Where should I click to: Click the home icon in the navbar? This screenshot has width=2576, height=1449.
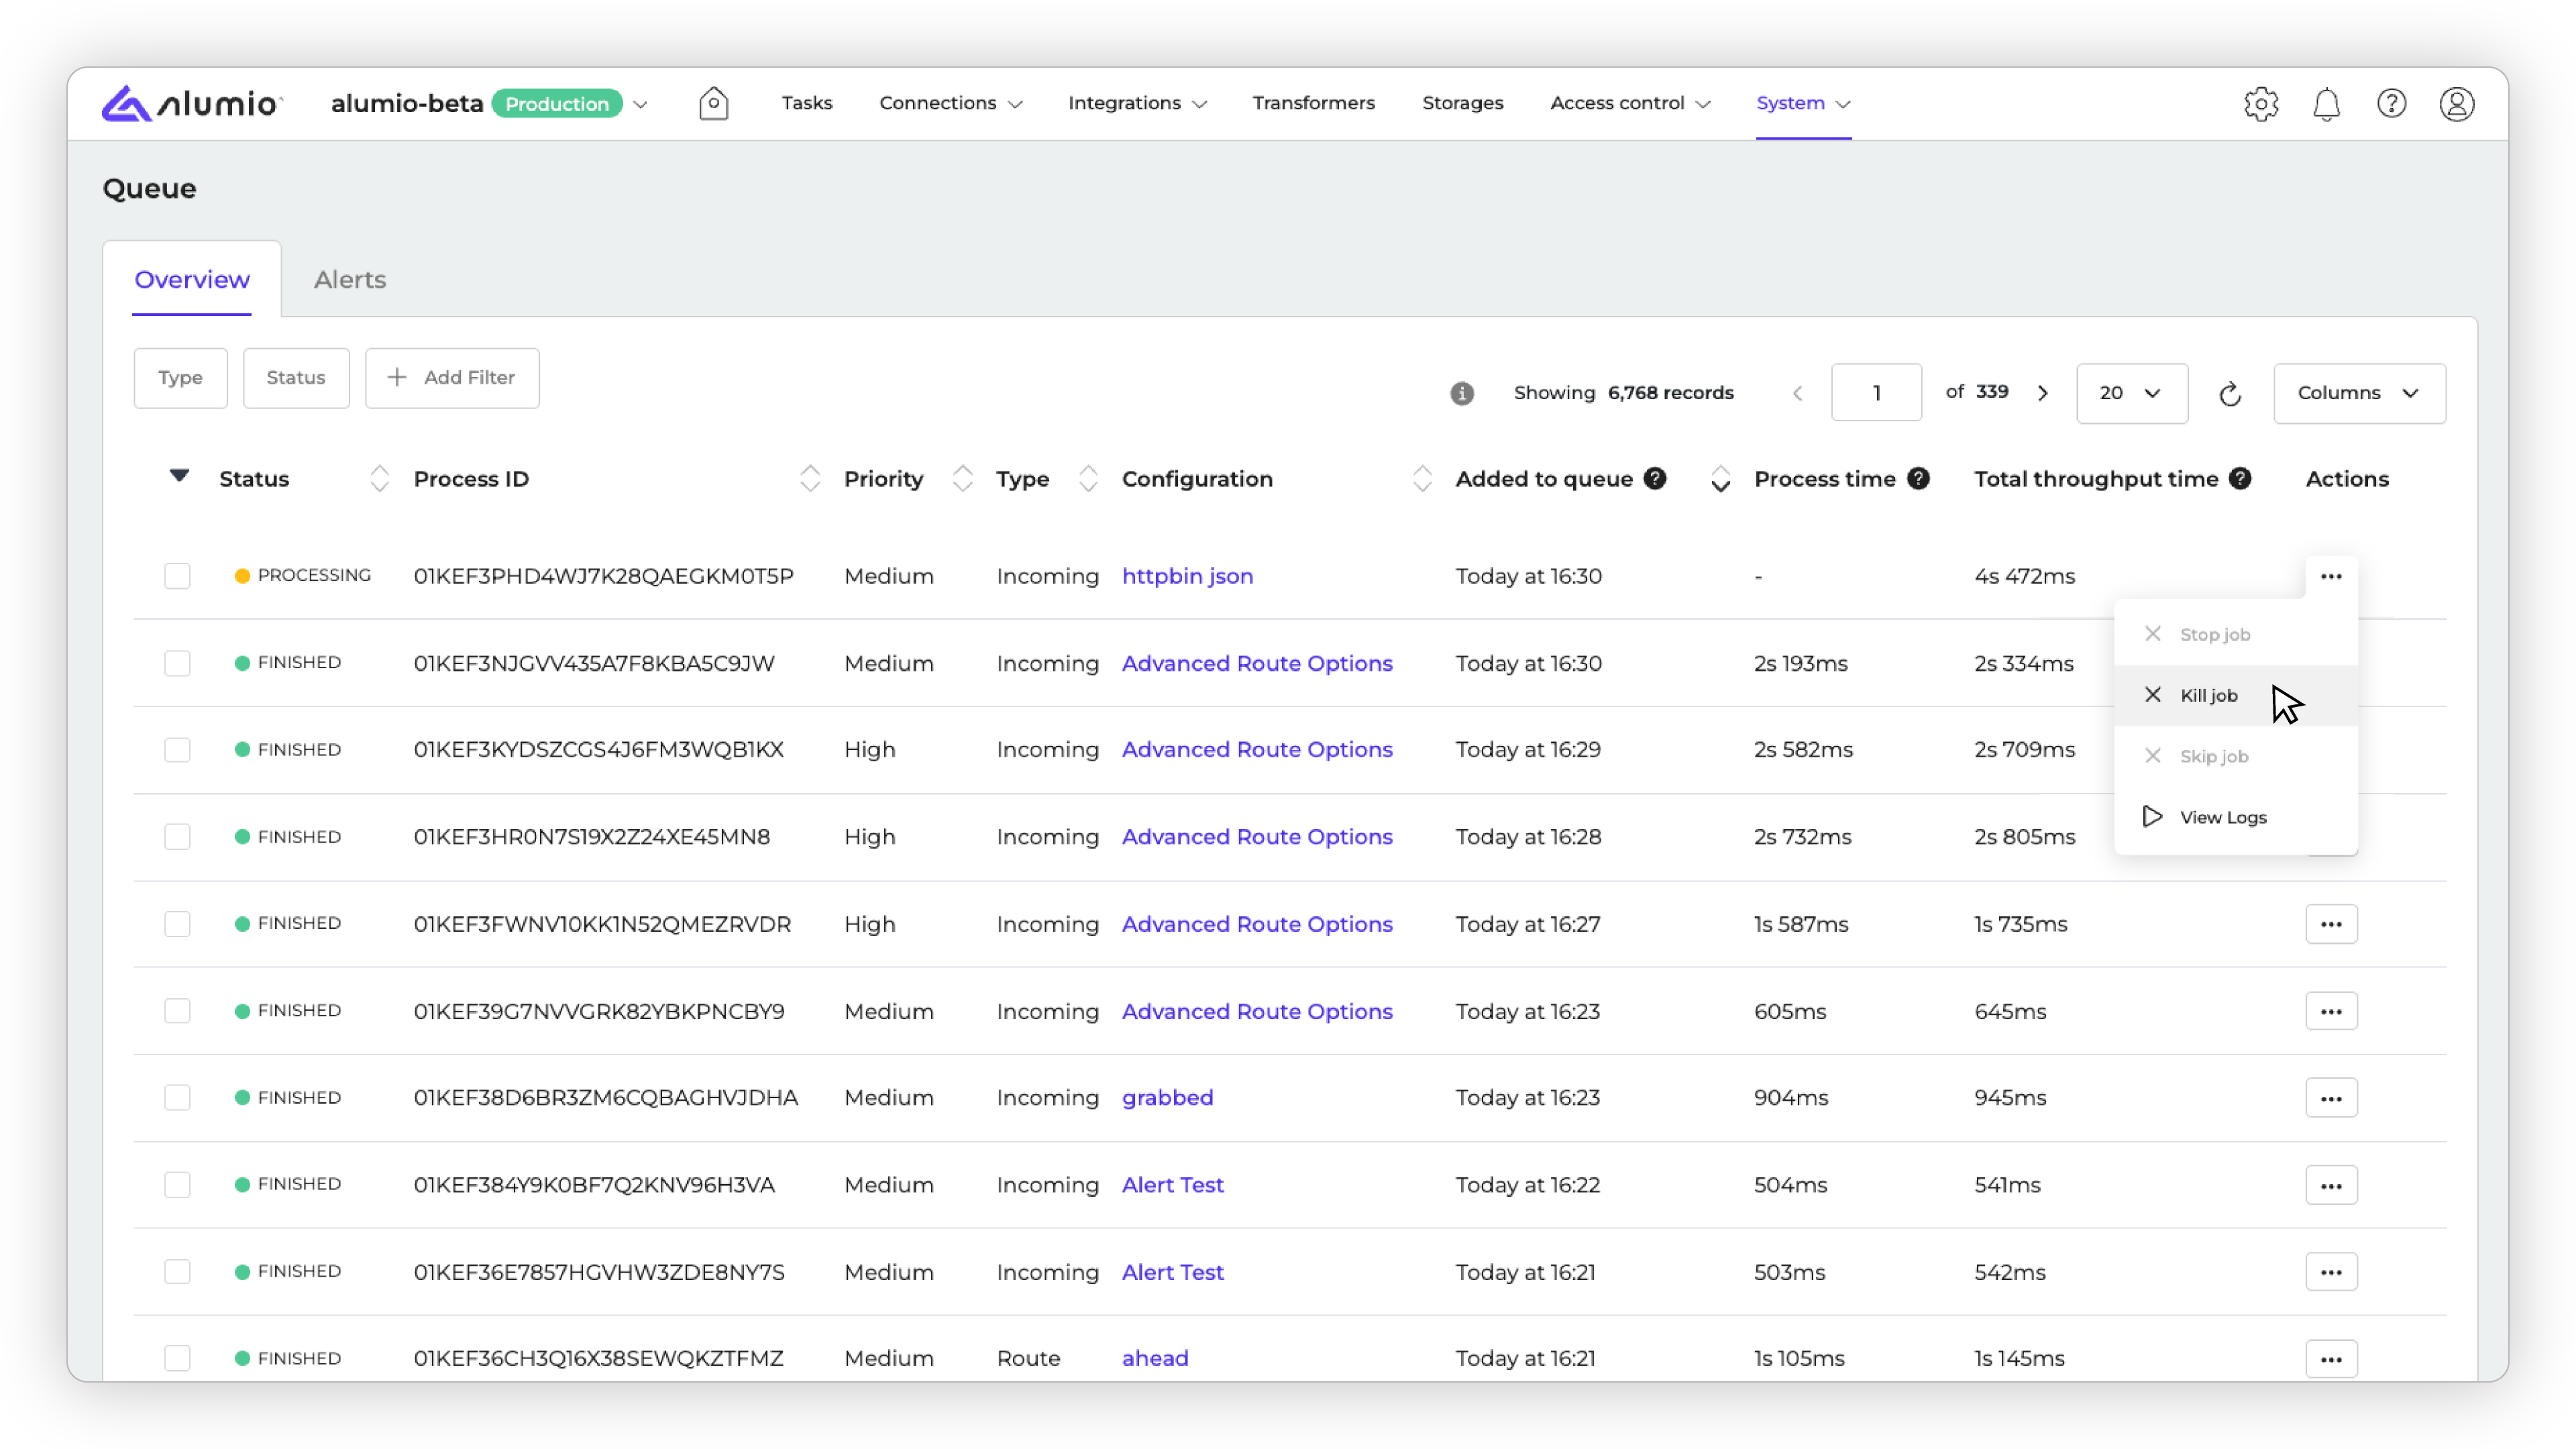pos(713,103)
